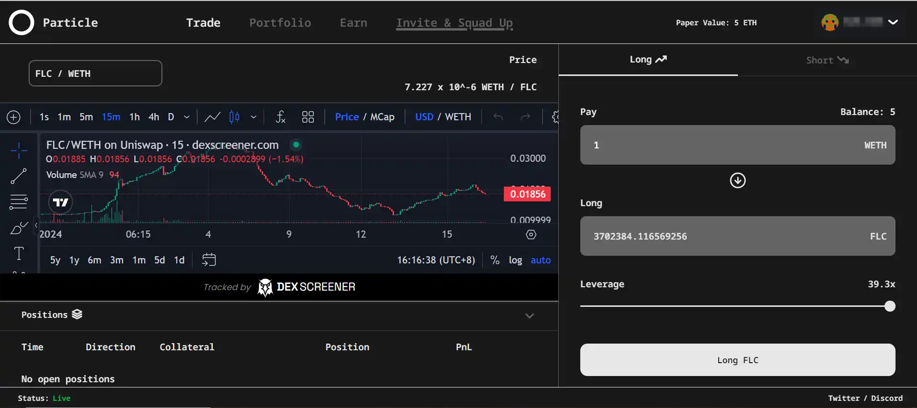Click the red 0.01856 price label
917x408 pixels.
[527, 194]
